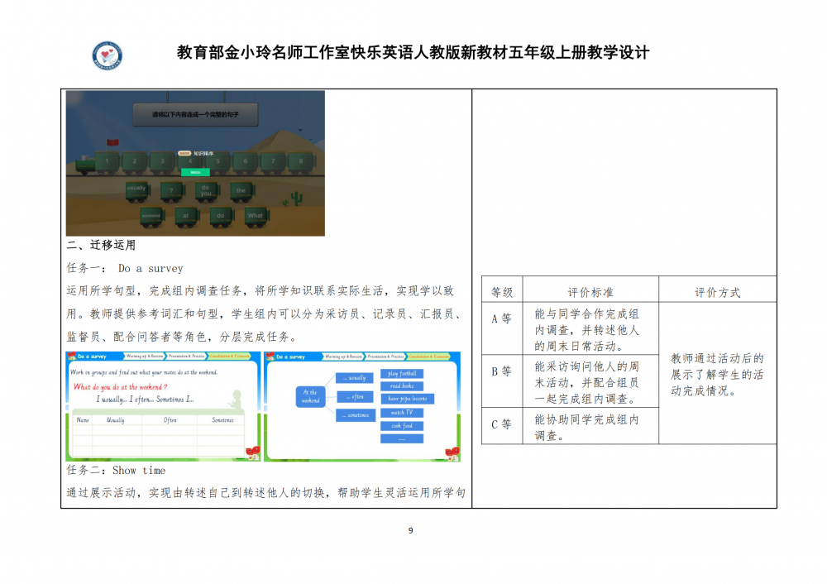Select train car number 8
Screen dimensions: 827x584
tap(301, 162)
